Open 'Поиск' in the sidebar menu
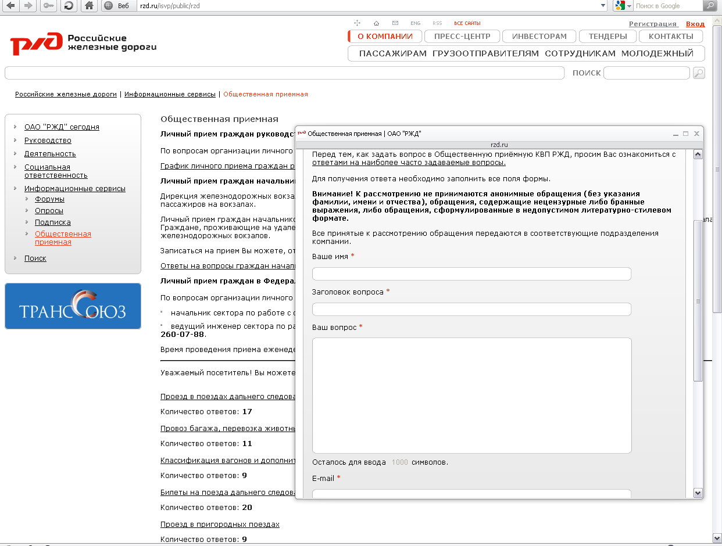Viewport: 722px width, 546px height. point(35,258)
